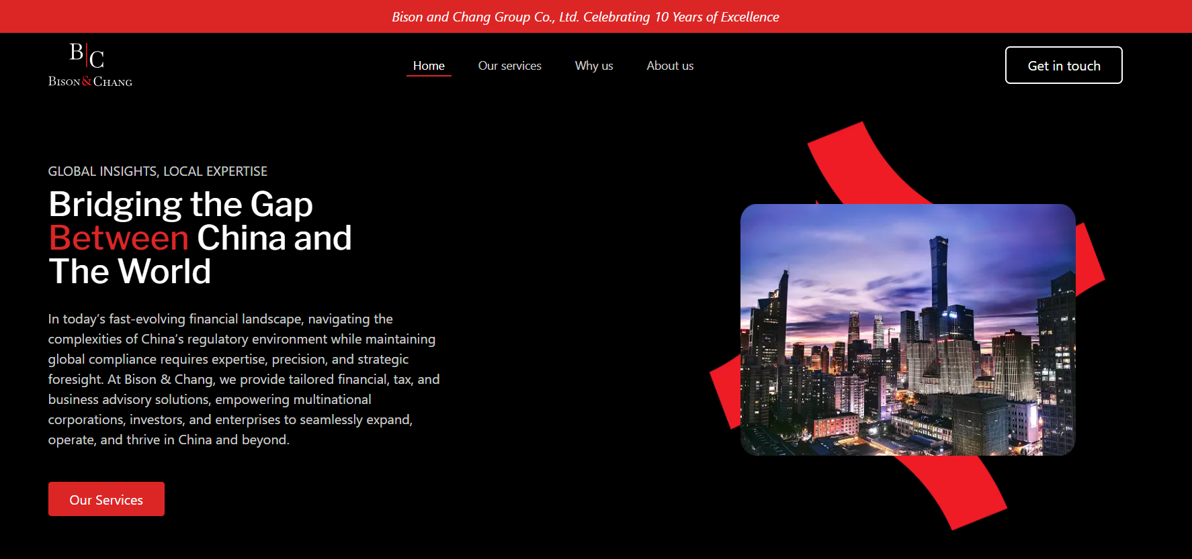Click the red ampersand in the logo
This screenshot has height=559, width=1192.
(87, 81)
